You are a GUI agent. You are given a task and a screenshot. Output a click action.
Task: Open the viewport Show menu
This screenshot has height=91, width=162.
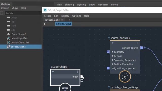pos(92,5)
